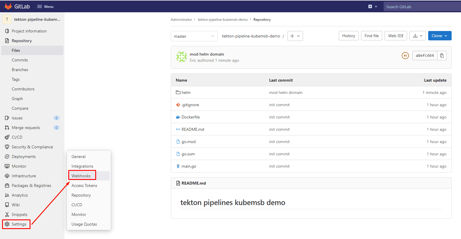Open the main.go file link
Image resolution: width=461 pixels, height=239 pixels.
189,166
